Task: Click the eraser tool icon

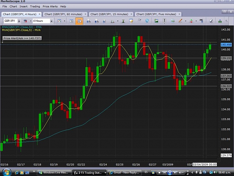Action: point(211,21)
